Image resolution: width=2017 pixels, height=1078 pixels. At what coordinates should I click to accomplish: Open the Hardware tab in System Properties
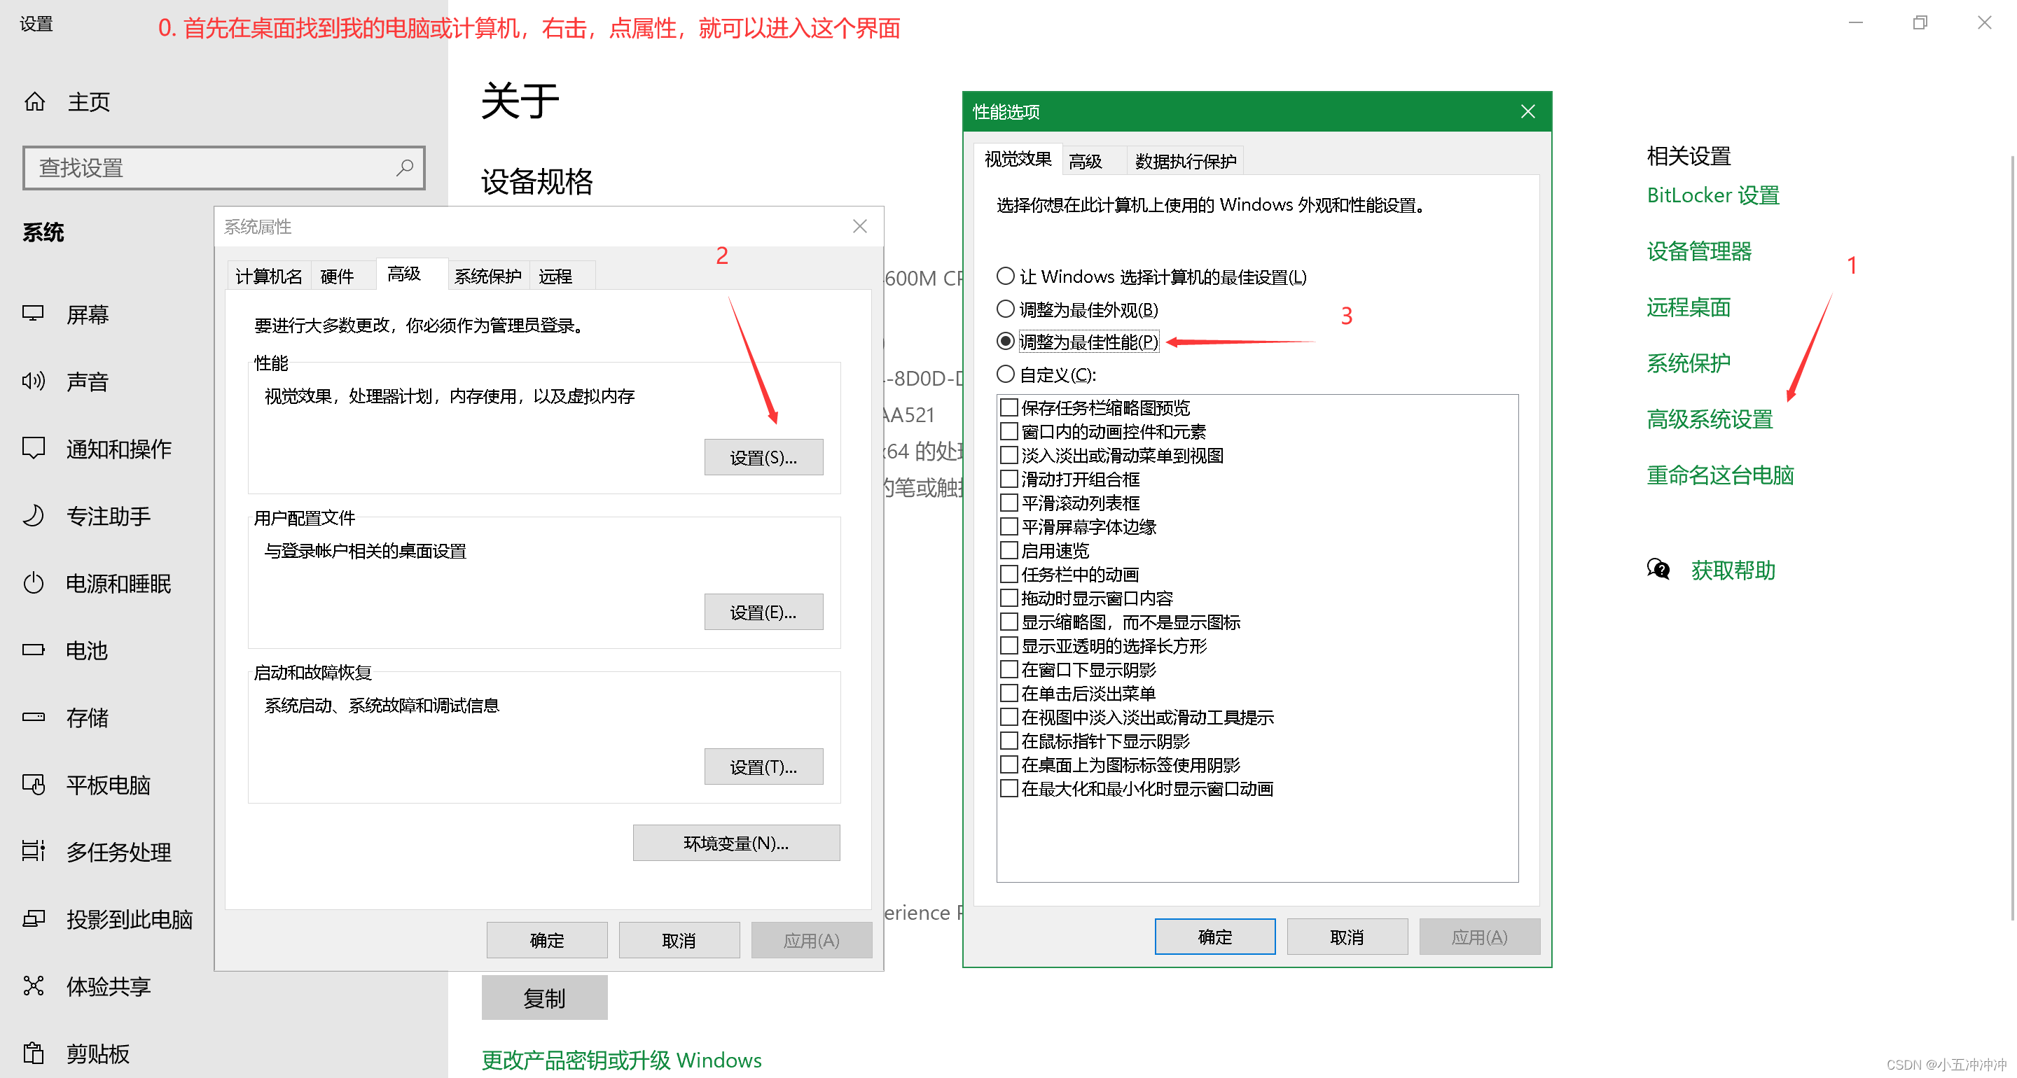(x=337, y=276)
